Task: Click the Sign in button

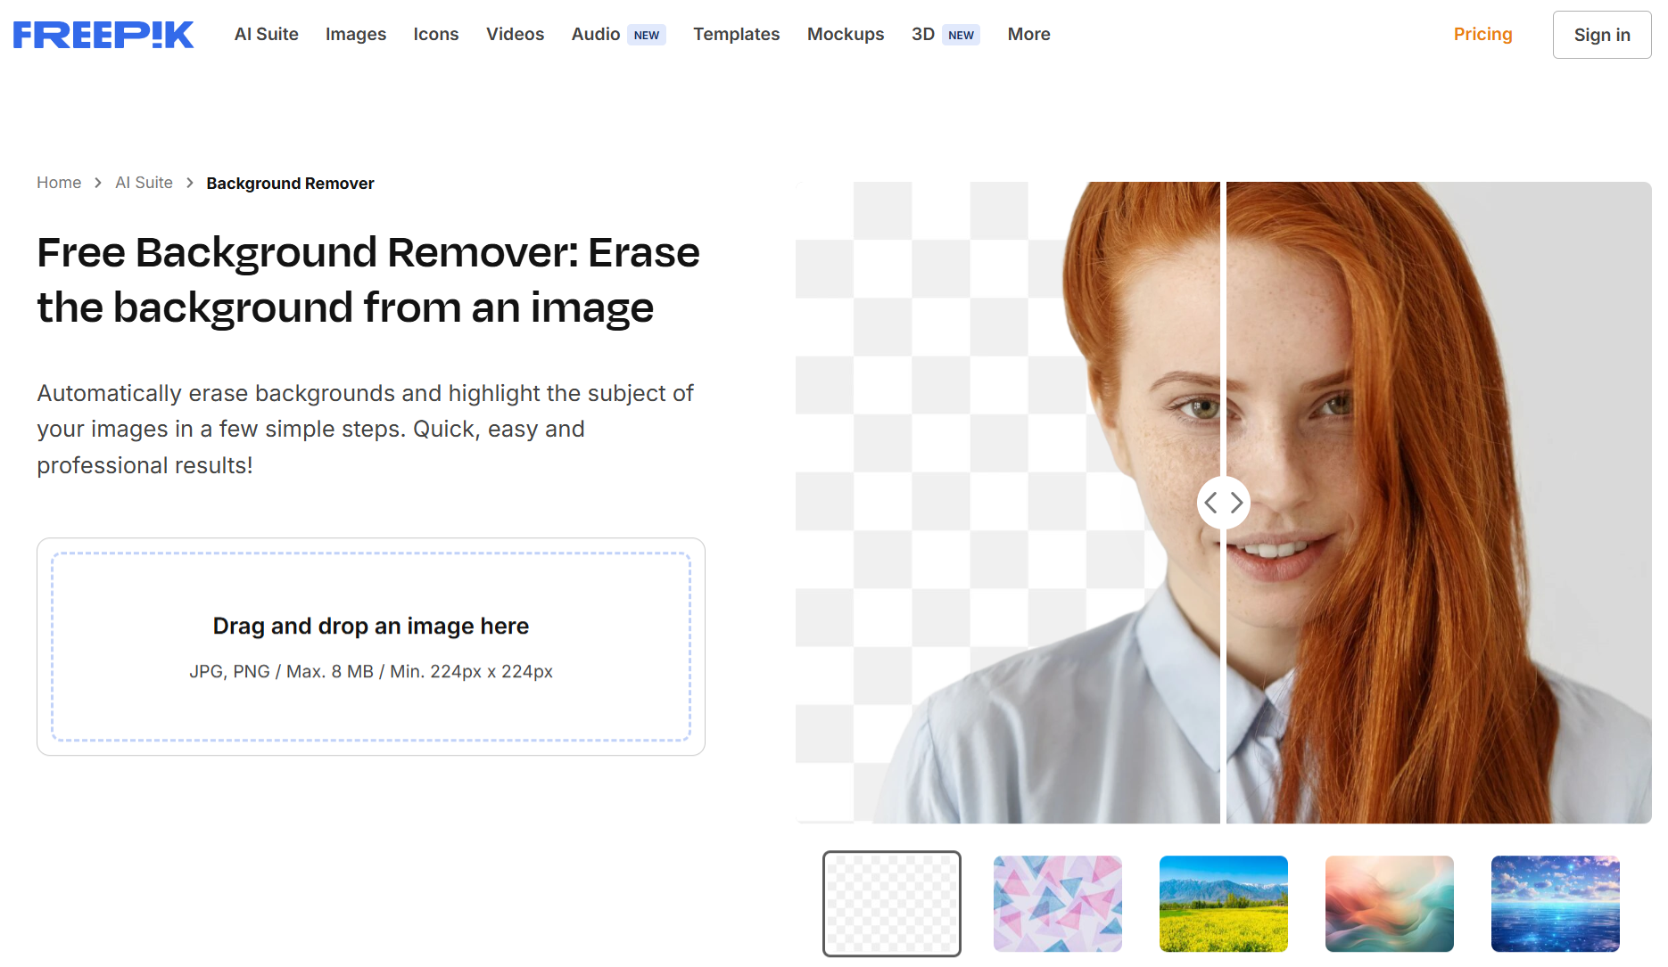Action: click(x=1601, y=35)
